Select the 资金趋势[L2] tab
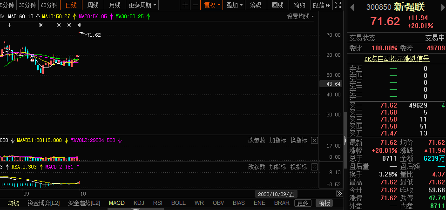Viewport: 446px width, 210px height. [x=84, y=203]
